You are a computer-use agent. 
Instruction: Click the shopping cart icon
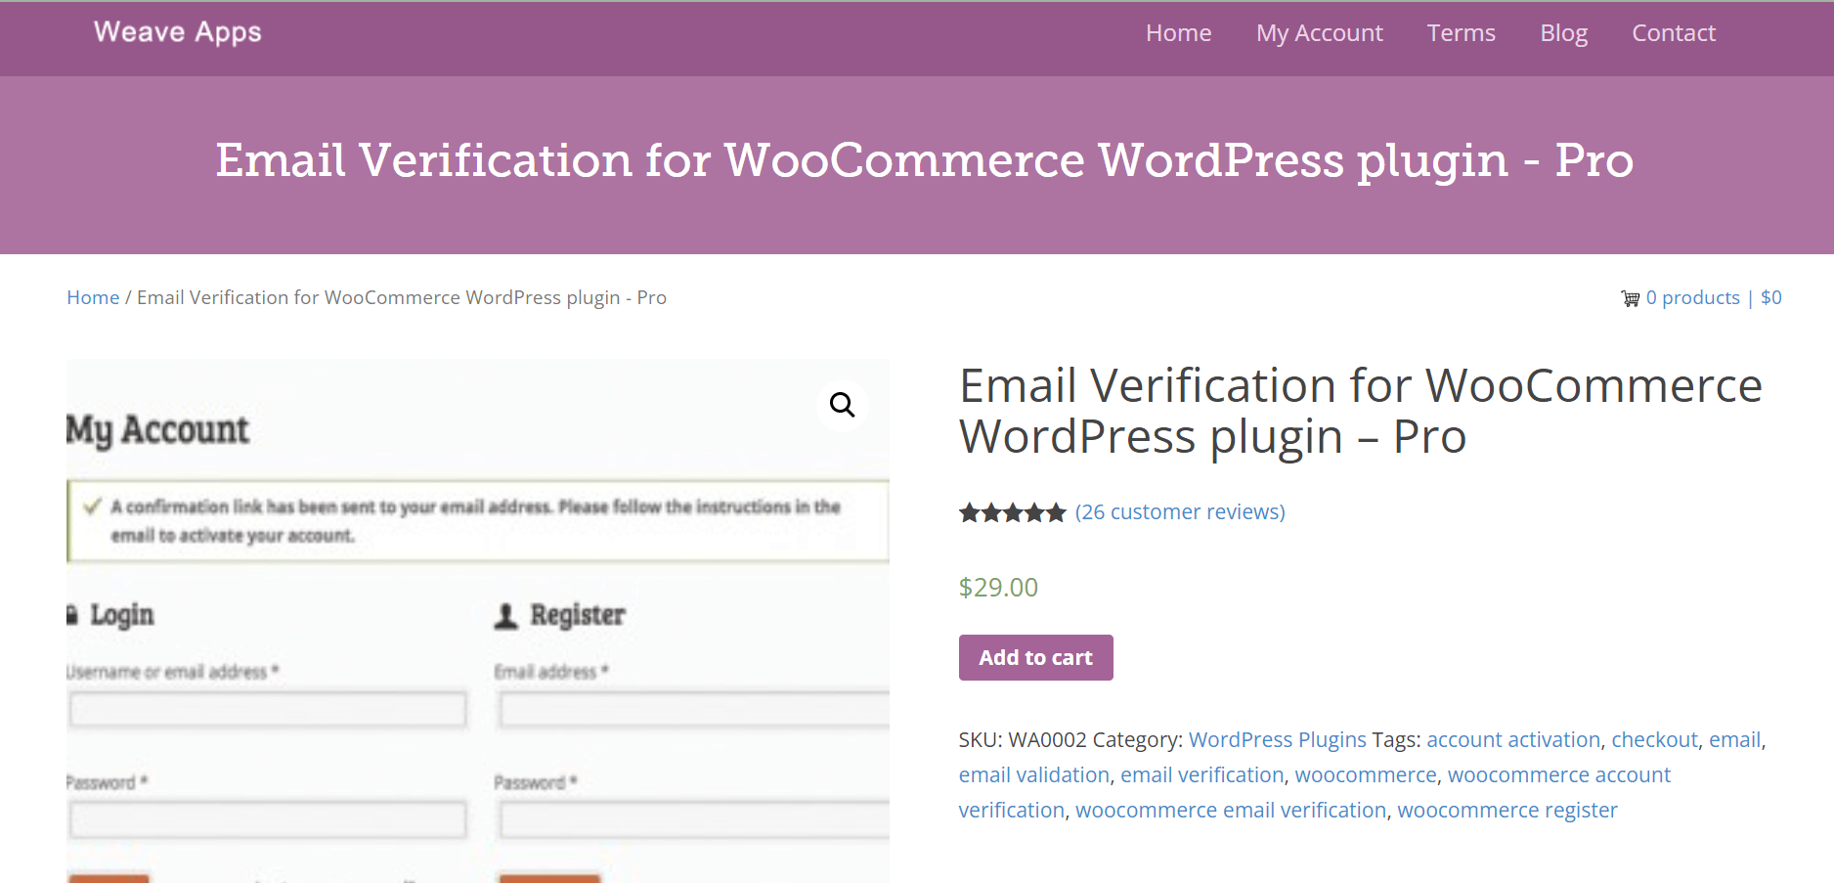(1630, 298)
